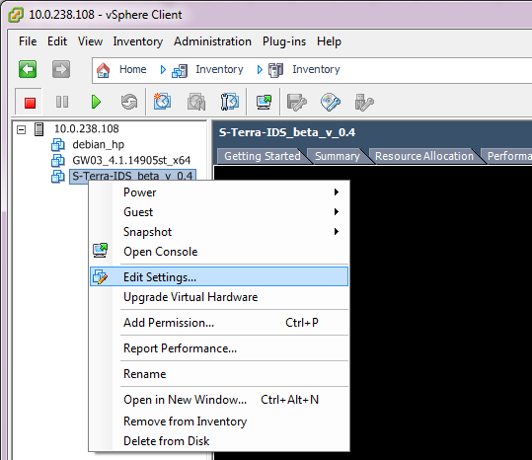
Task: Click the Home breadcrumb link
Action: tap(132, 69)
